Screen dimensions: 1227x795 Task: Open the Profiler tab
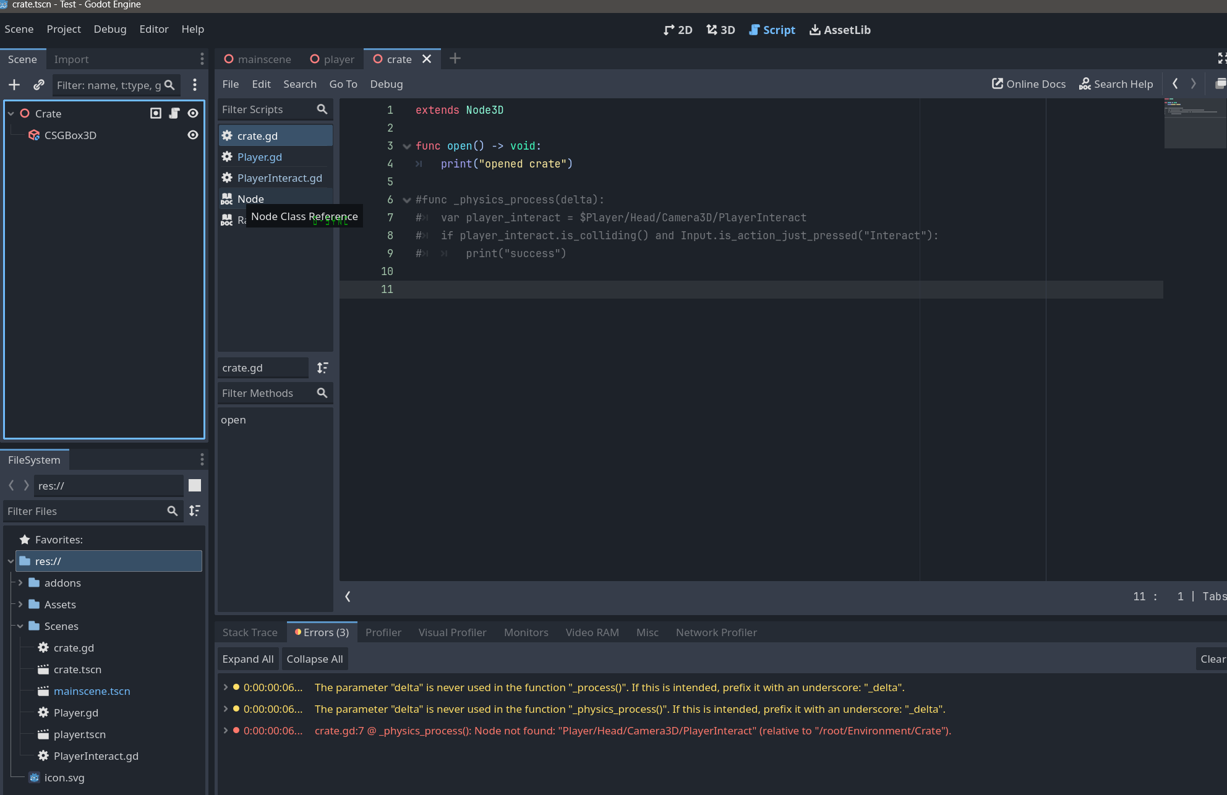click(x=383, y=632)
